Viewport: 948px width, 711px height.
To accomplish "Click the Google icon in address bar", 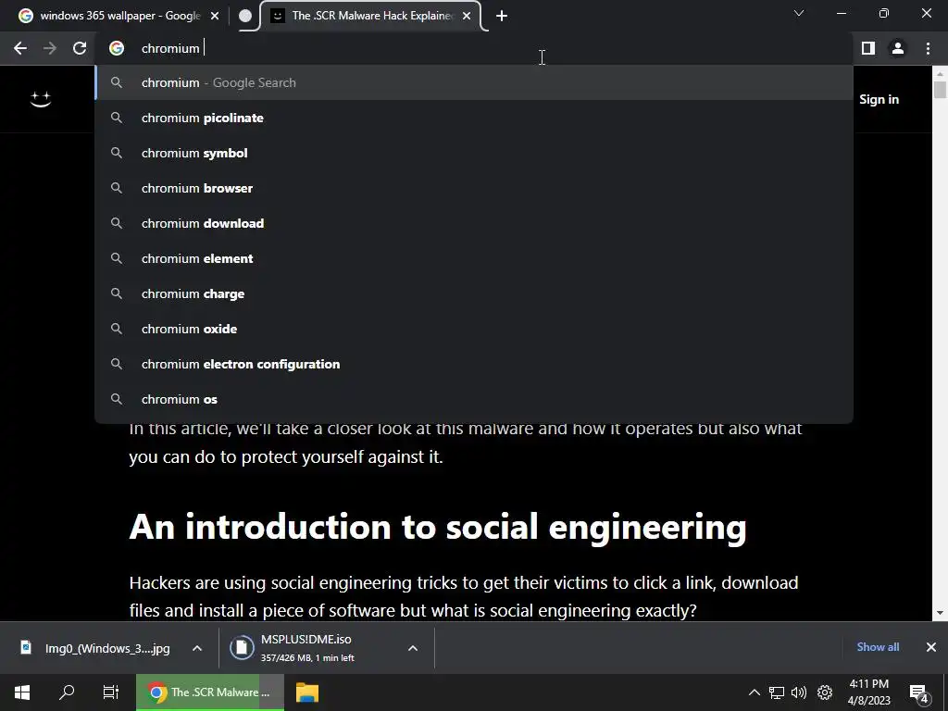I will point(117,48).
